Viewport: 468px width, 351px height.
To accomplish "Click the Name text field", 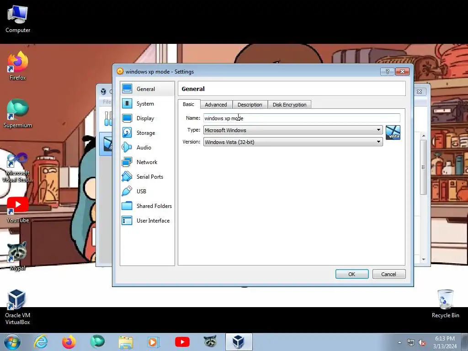I will tap(302, 118).
